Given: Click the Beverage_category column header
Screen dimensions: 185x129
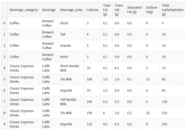Looking at the screenshot, I should coord(24,10).
